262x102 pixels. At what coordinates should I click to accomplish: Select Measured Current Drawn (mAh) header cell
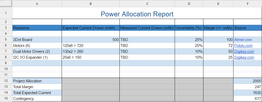pos(147,28)
